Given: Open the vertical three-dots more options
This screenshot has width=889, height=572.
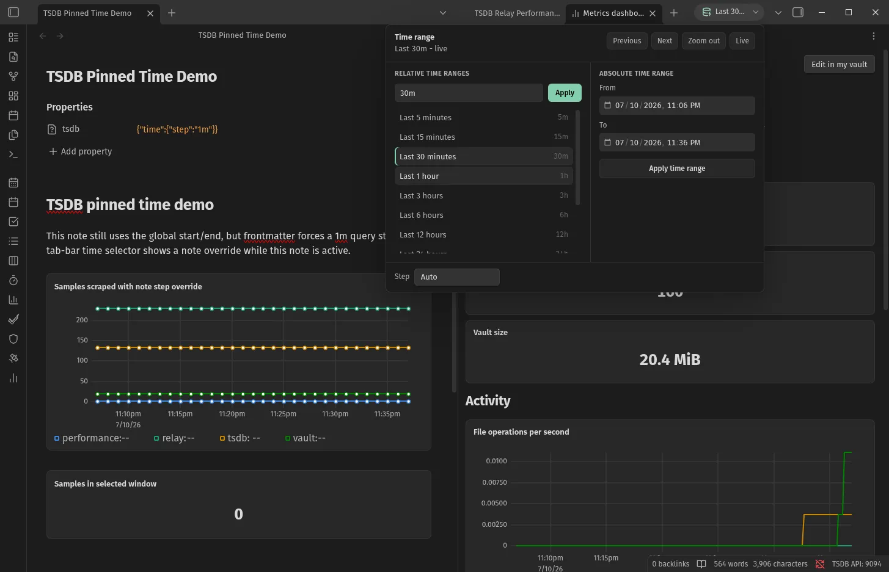Looking at the screenshot, I should click(x=874, y=36).
